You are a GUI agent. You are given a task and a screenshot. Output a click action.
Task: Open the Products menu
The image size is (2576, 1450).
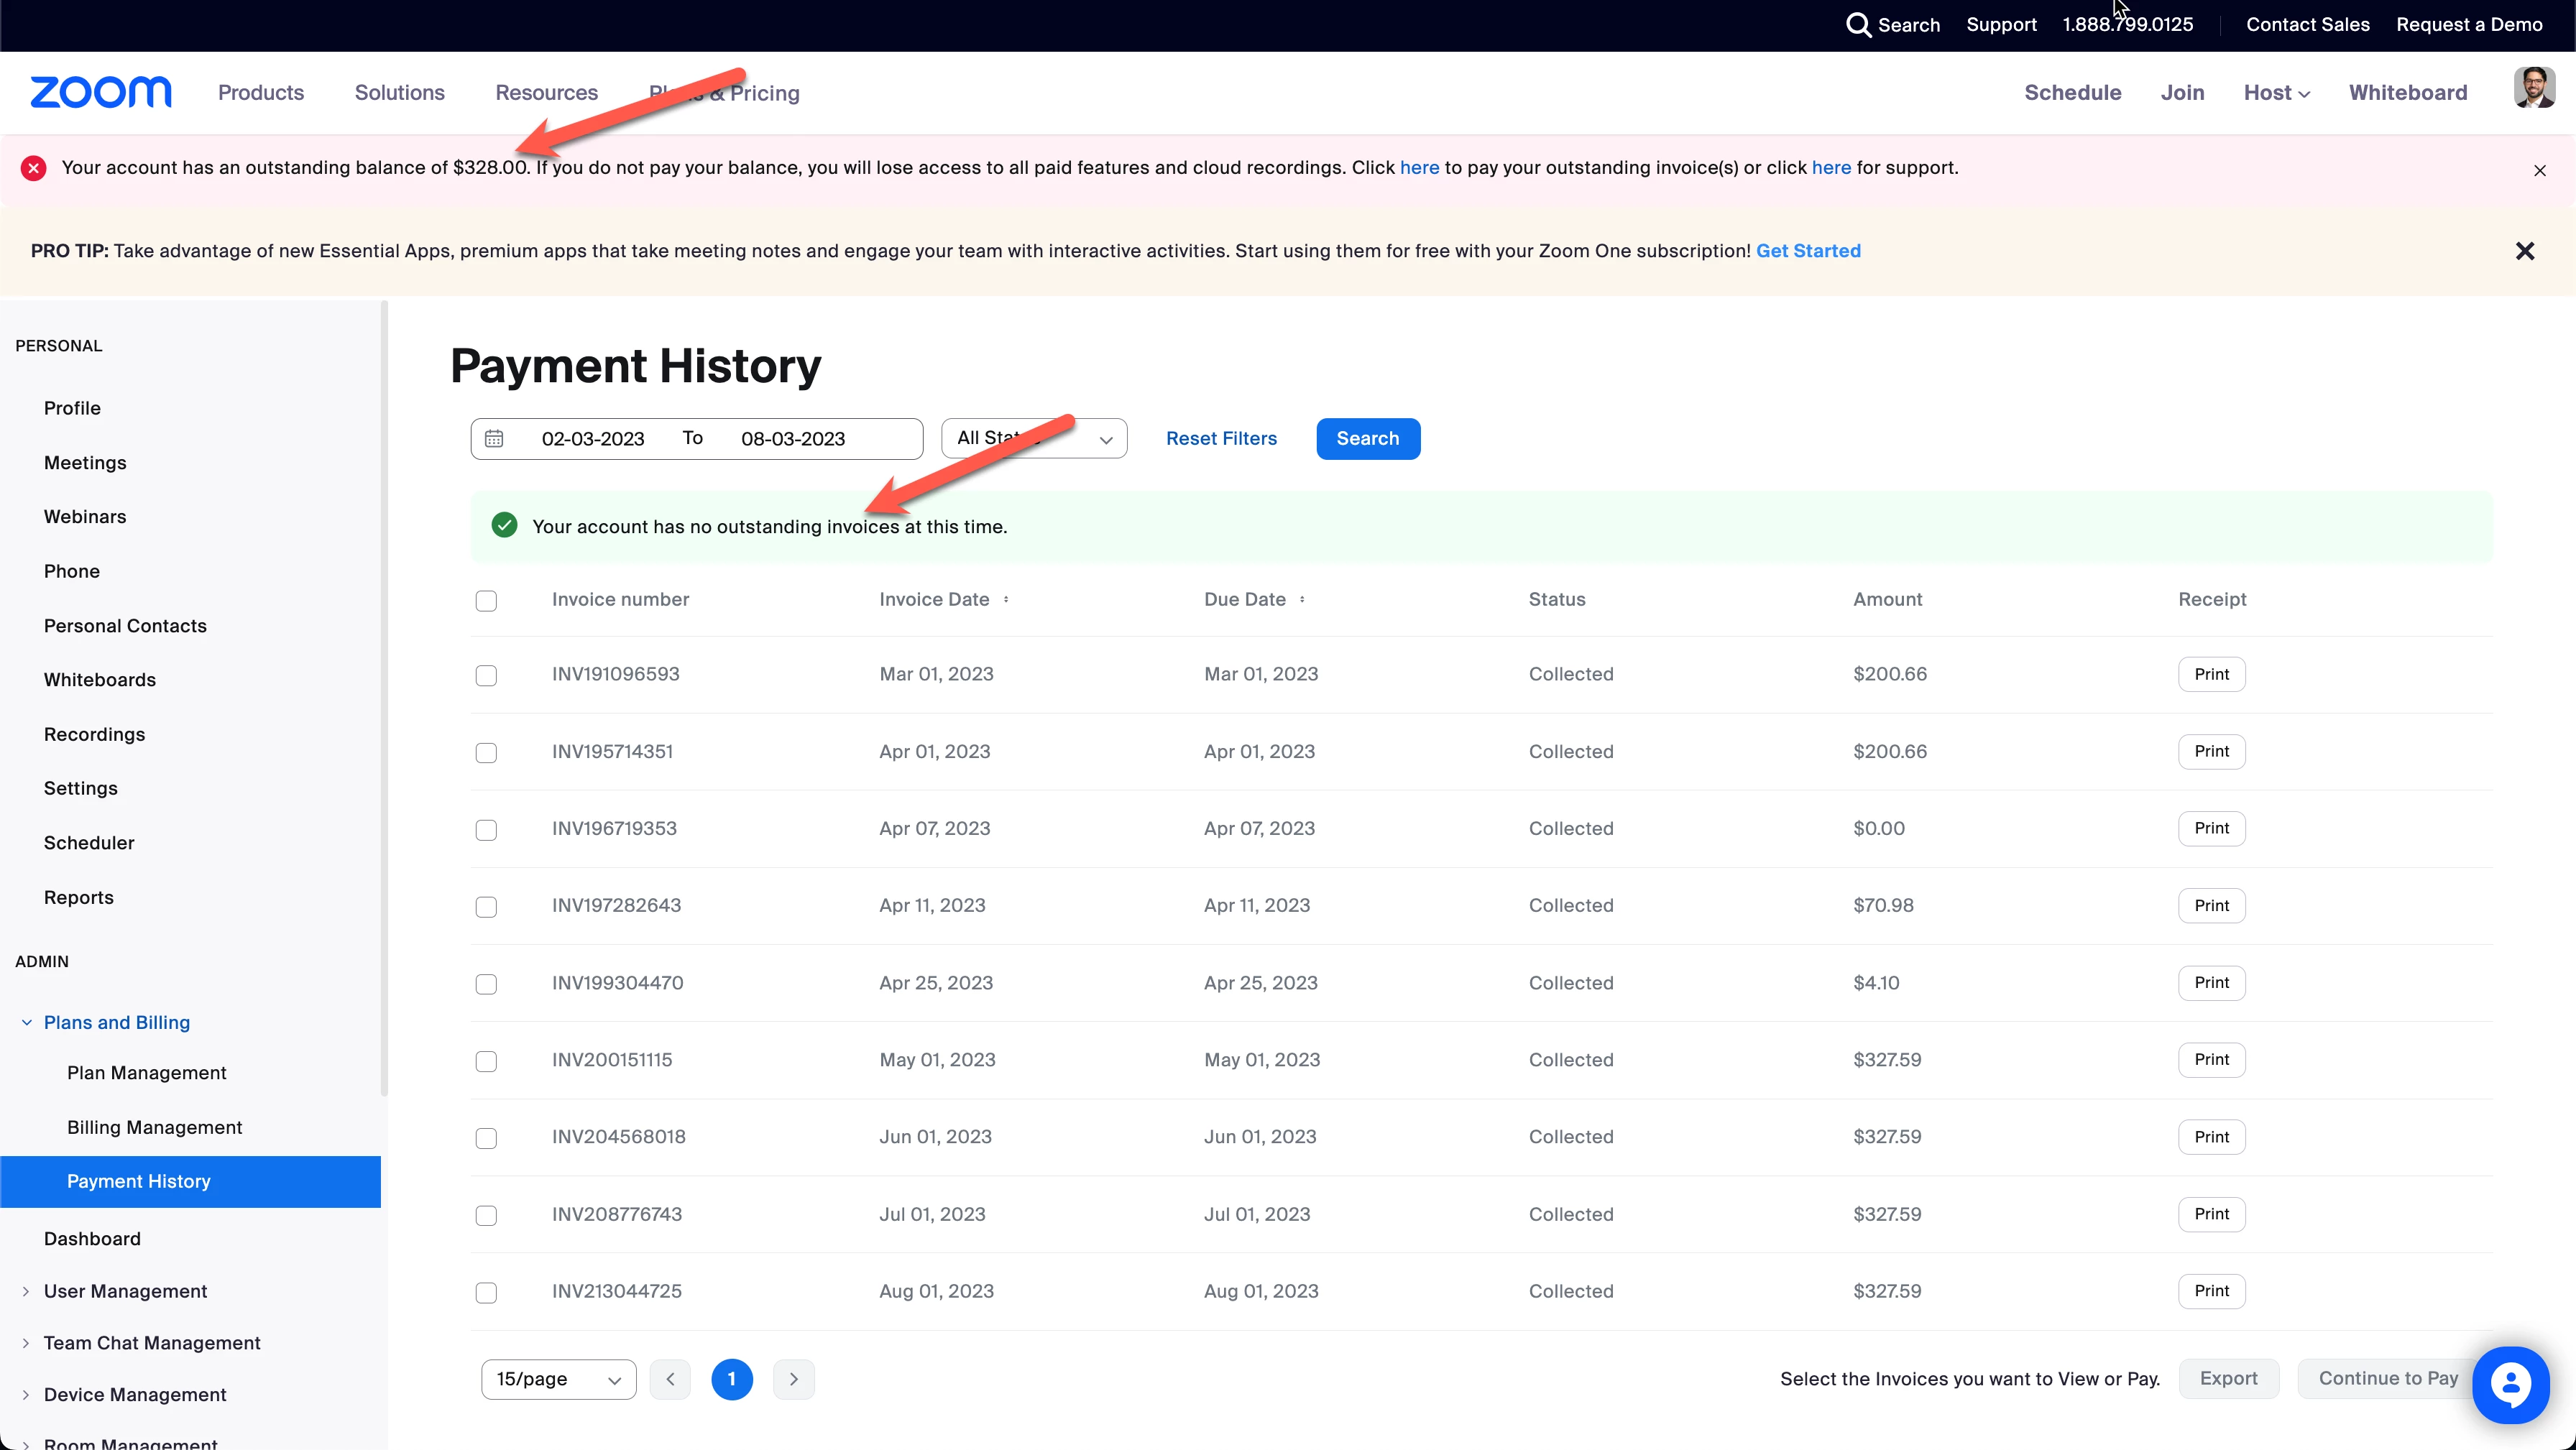point(260,93)
